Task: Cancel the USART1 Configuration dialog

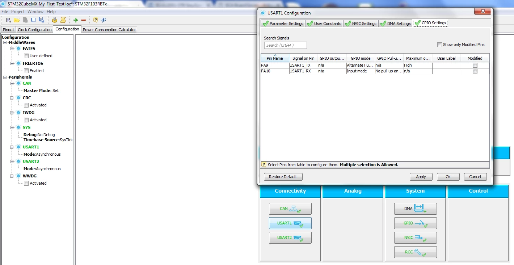Action: click(x=475, y=177)
